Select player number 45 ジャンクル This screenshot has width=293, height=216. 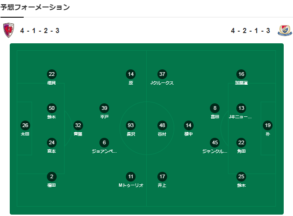coord(215,142)
